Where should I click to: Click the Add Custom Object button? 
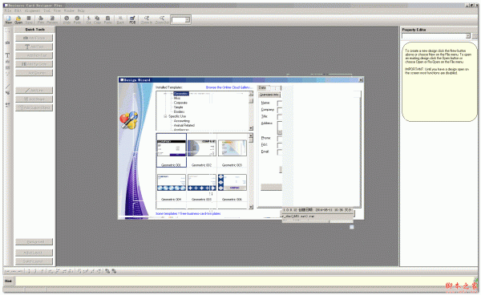pyautogui.click(x=34, y=107)
